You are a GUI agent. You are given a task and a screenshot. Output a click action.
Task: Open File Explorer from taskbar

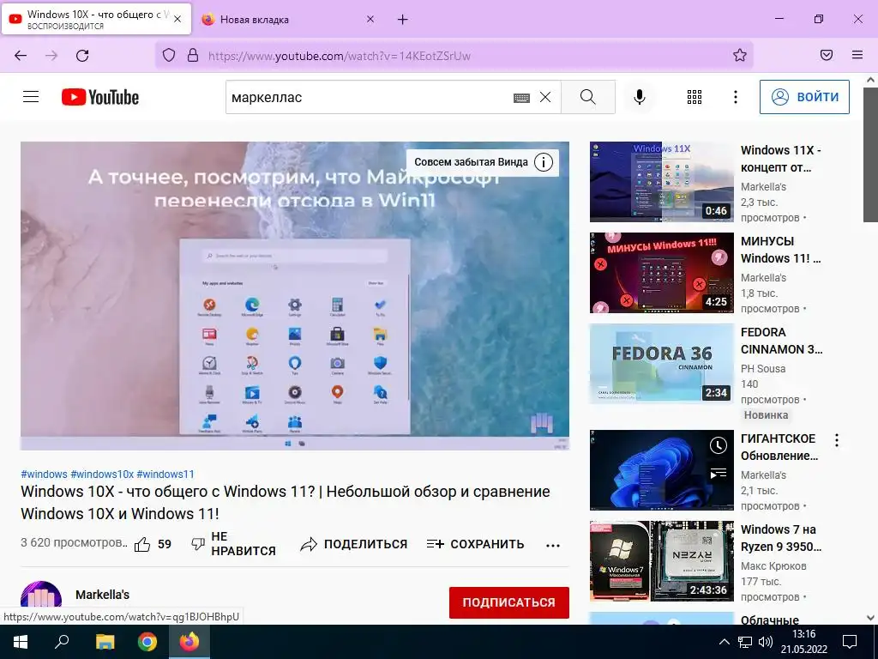point(105,642)
